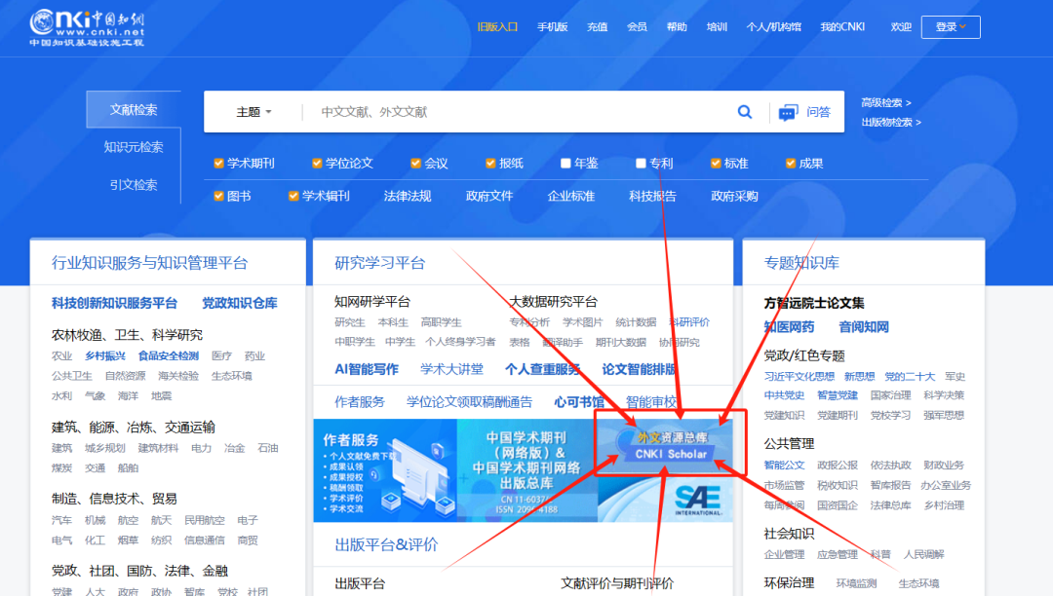Switch to the 引文检索 tab
The width and height of the screenshot is (1053, 596).
tap(134, 184)
